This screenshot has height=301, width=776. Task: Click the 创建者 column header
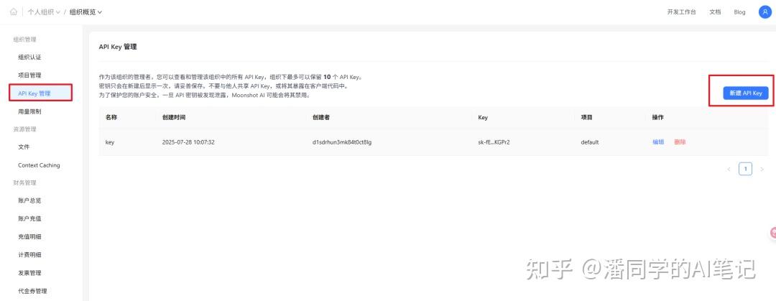click(321, 118)
